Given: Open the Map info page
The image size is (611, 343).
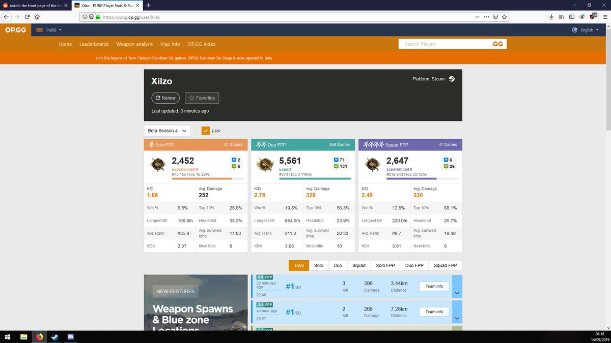Looking at the screenshot, I should click(x=170, y=44).
